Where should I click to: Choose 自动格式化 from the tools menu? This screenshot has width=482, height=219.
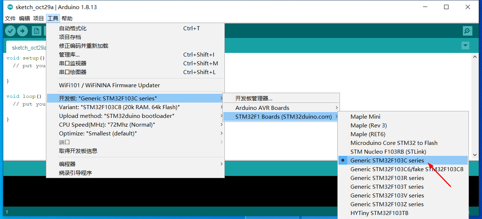135,28
